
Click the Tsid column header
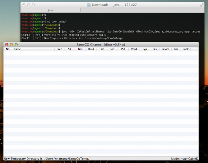click(102, 49)
